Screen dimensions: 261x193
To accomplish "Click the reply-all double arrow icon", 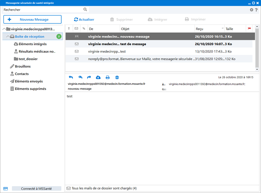I will coord(80,77).
